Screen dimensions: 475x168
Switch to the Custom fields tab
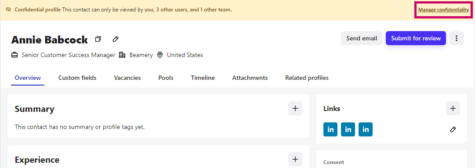coord(77,78)
